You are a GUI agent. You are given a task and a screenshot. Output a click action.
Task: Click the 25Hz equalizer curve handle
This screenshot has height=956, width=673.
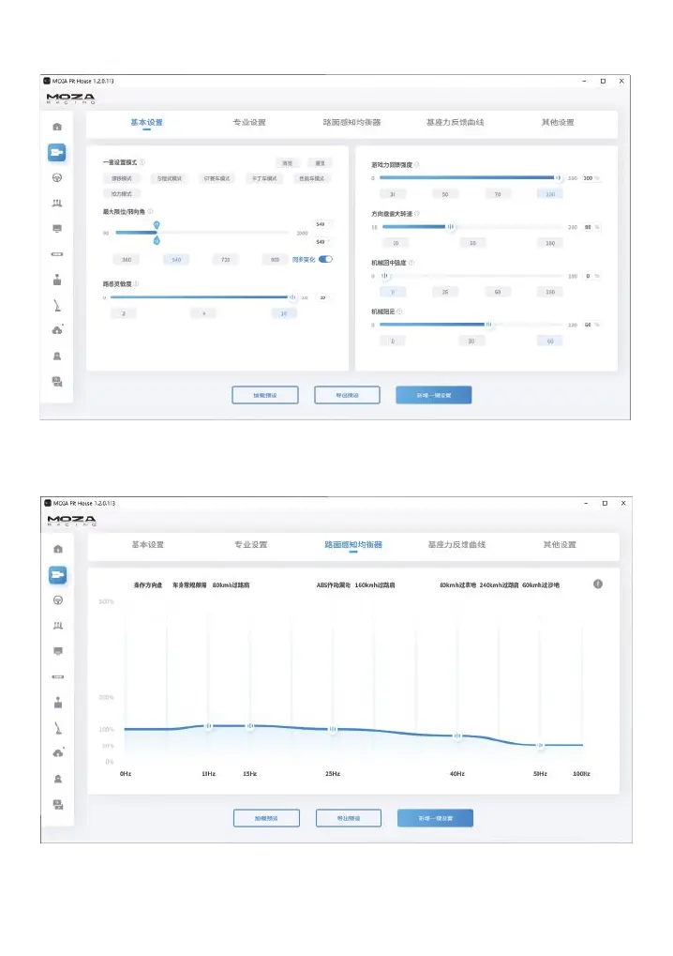tap(333, 729)
